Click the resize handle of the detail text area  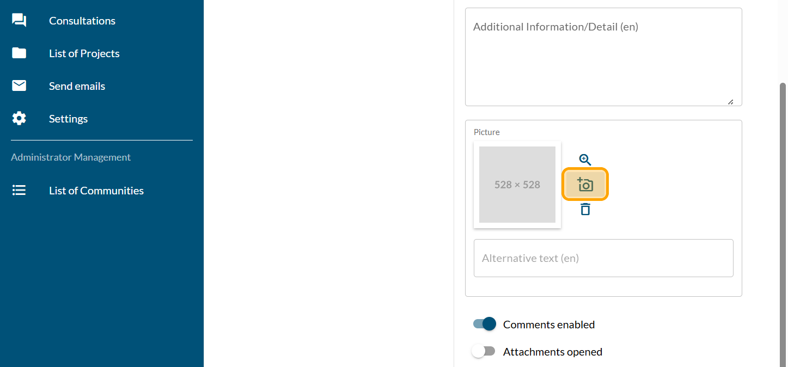tap(730, 102)
